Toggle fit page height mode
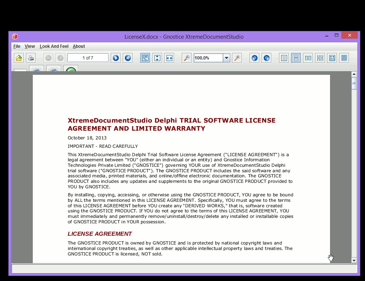This screenshot has height=281, width=365. (x=157, y=58)
